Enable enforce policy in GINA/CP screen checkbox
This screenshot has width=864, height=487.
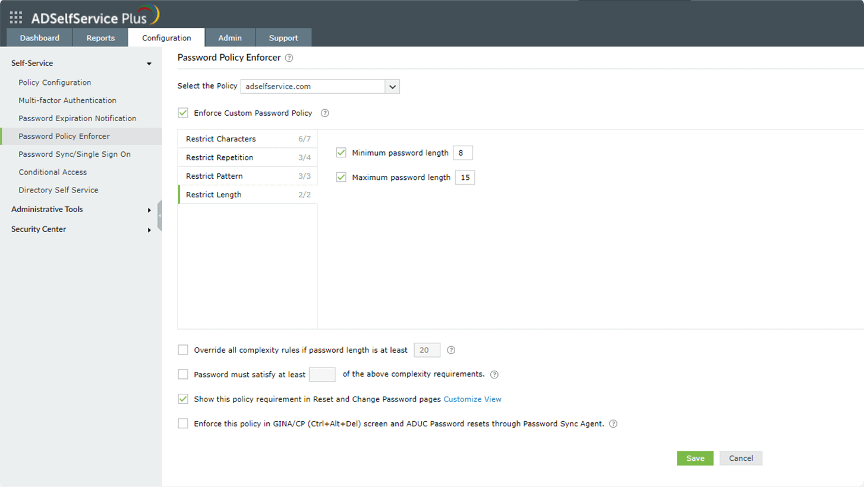point(183,423)
